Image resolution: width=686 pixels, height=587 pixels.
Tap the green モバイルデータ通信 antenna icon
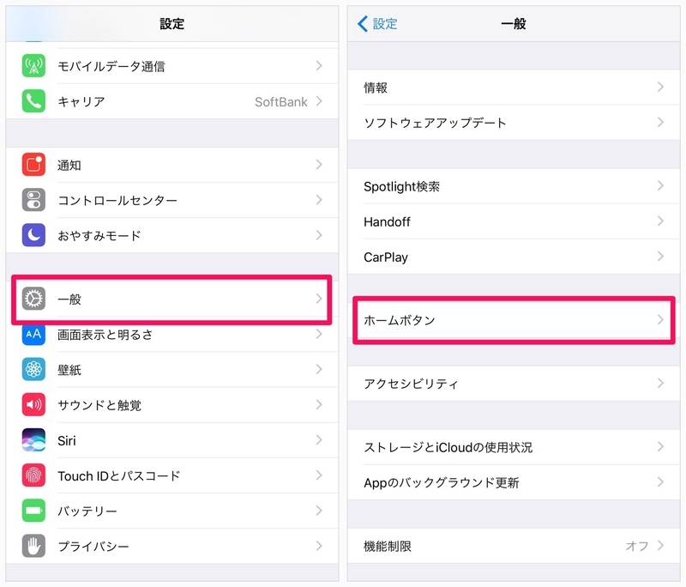[x=33, y=66]
